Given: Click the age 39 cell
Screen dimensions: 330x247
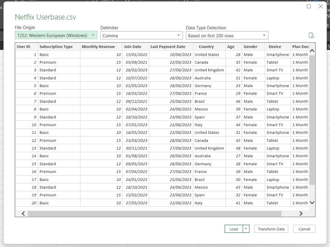Looking at the screenshot, I should point(234,109).
